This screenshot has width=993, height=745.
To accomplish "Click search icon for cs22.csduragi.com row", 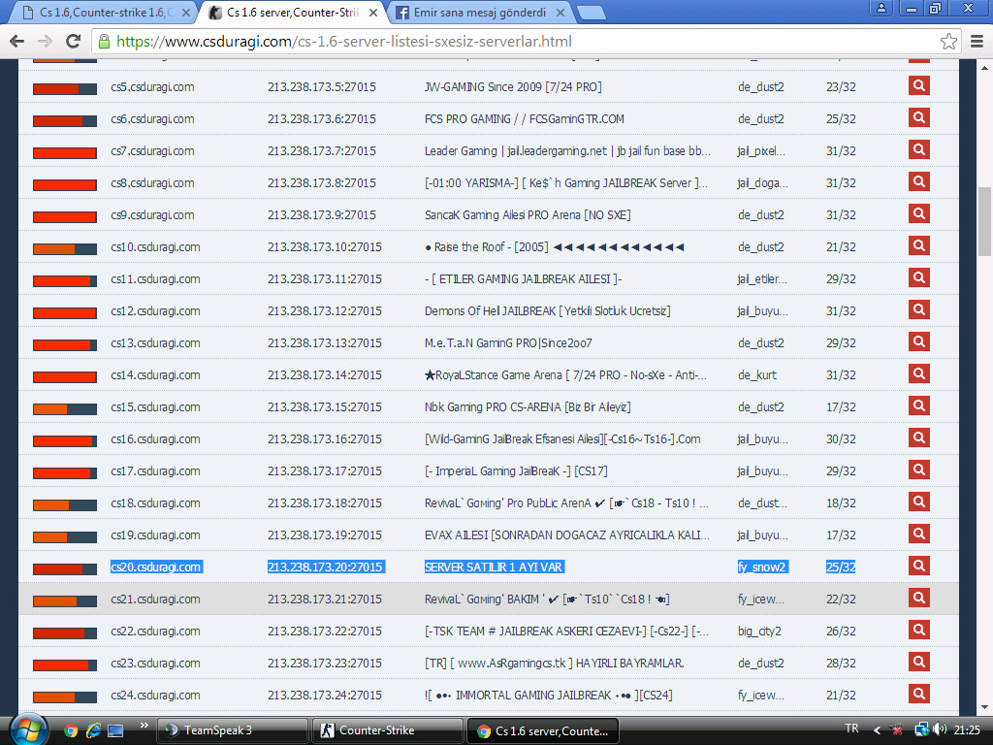I will [x=919, y=630].
